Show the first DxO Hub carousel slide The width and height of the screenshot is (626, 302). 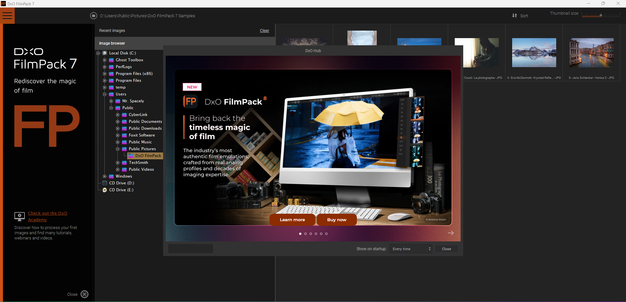(300, 234)
